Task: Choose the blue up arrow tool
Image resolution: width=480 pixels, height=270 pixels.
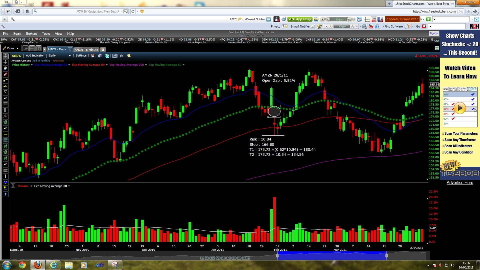Action: tap(5, 194)
